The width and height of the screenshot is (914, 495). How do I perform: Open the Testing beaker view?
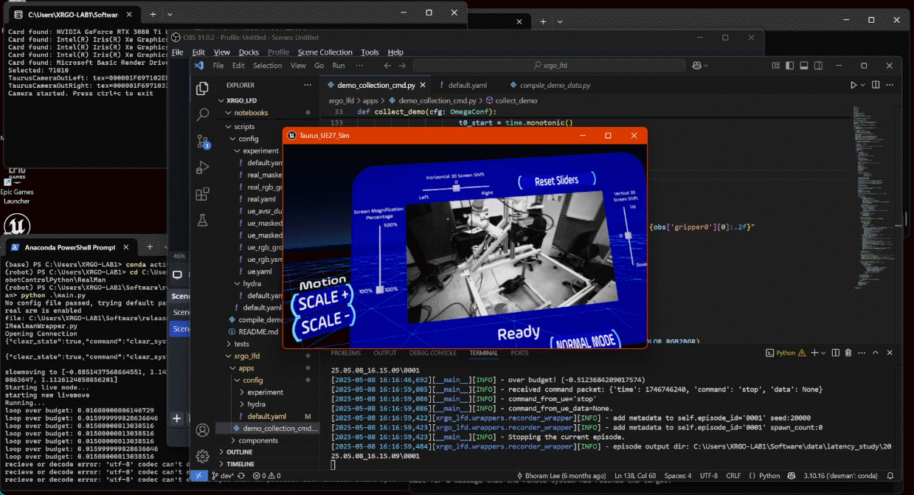tap(202, 220)
